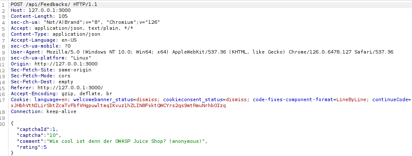Click the LineByLine cookie value
Screen dimensions: 412x156
coord(351,100)
